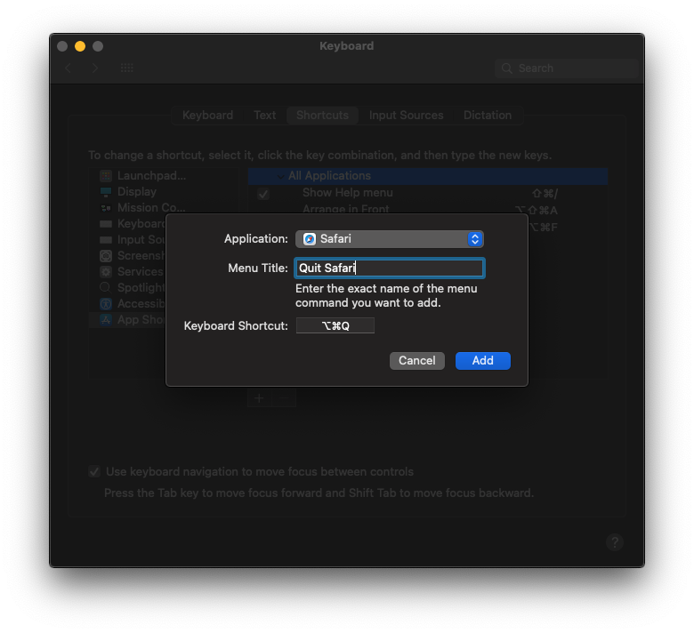Select the Arrange in Front shortcut row
This screenshot has height=633, width=694.
pos(428,208)
